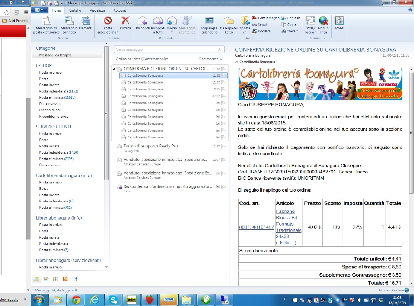
Task: Click the Calendario shortcut icon at bottom
Action: click(x=46, y=279)
